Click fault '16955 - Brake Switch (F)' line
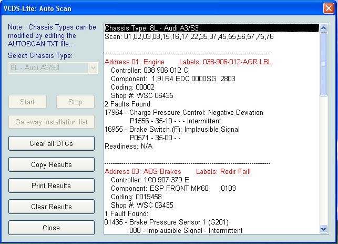Screen dimensions: 338x244 [x=172, y=130]
